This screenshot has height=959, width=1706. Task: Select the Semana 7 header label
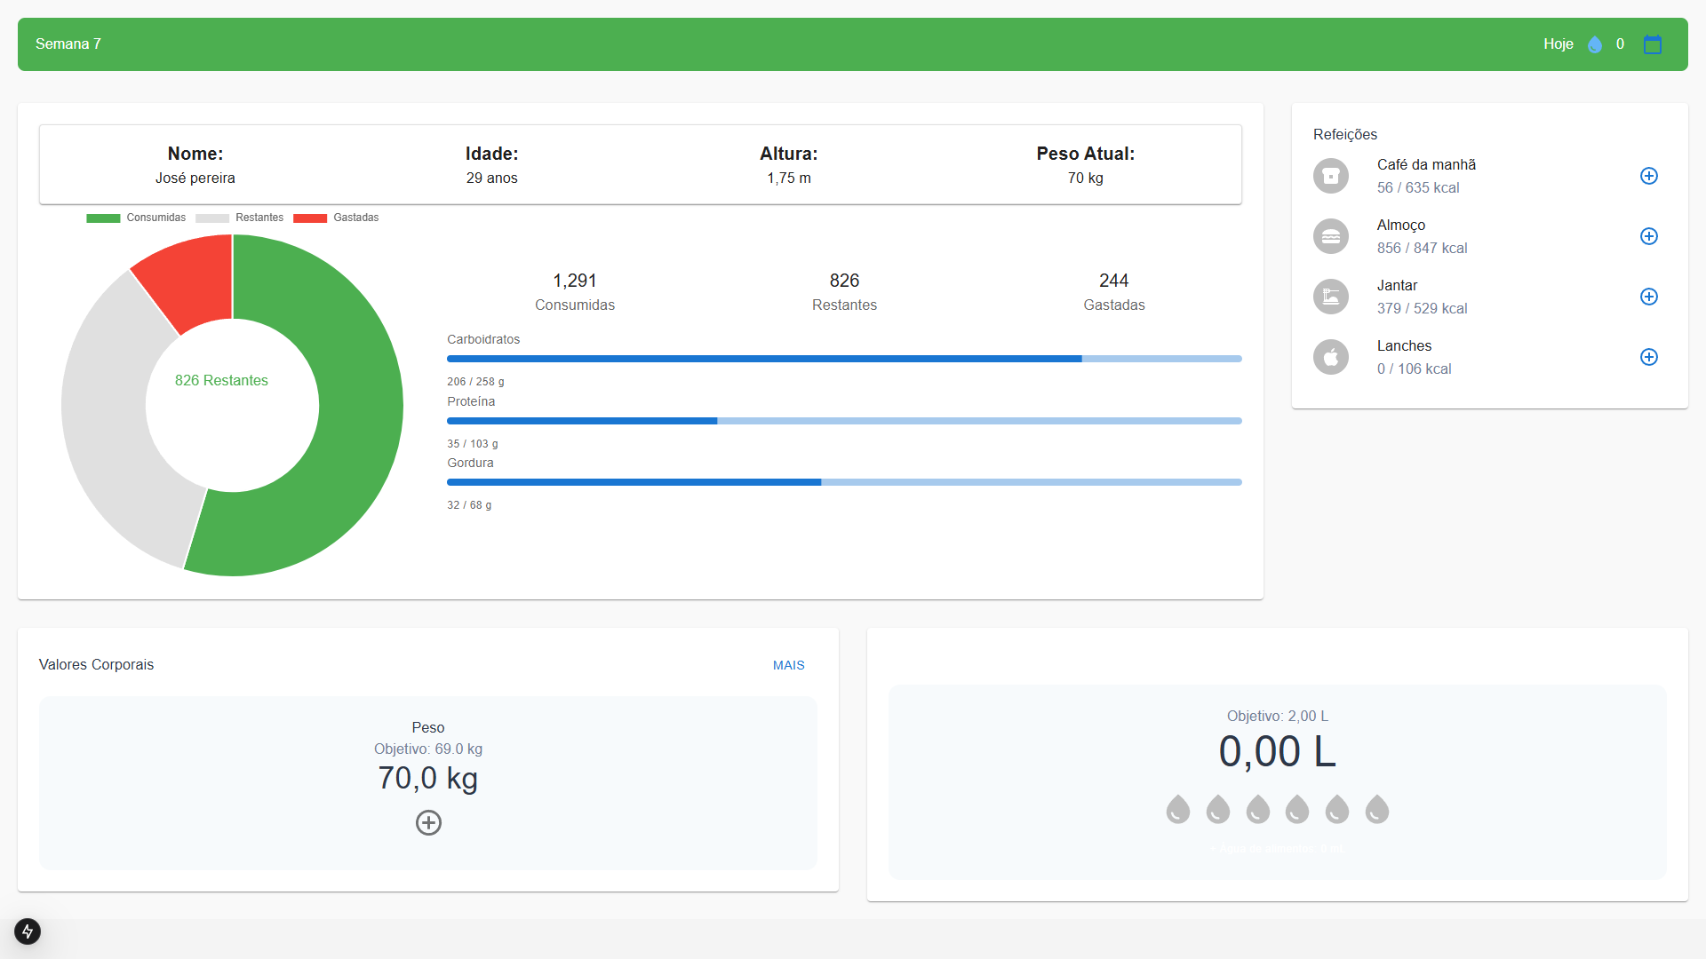(x=68, y=44)
